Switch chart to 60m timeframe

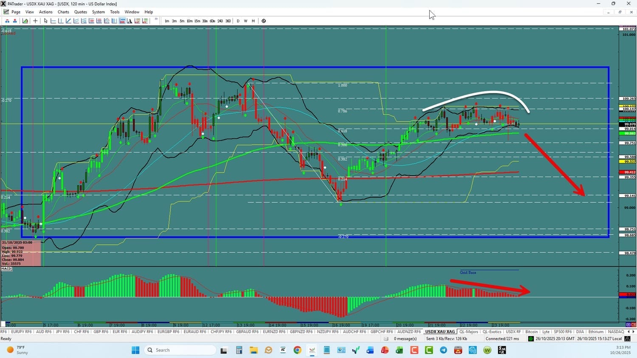click(x=212, y=21)
